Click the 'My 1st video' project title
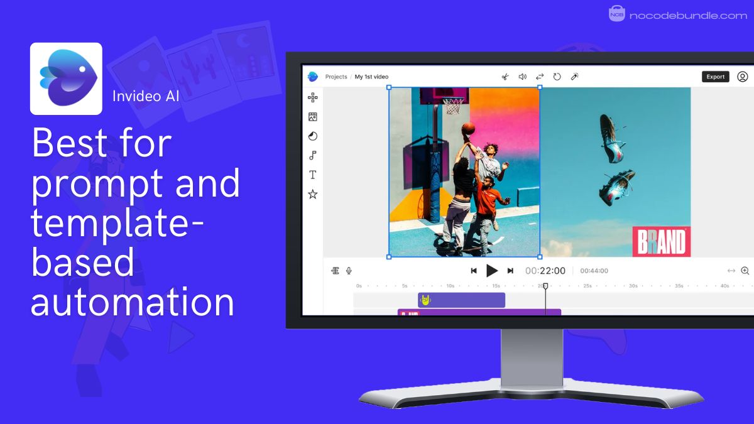Image resolution: width=754 pixels, height=424 pixels. (371, 77)
